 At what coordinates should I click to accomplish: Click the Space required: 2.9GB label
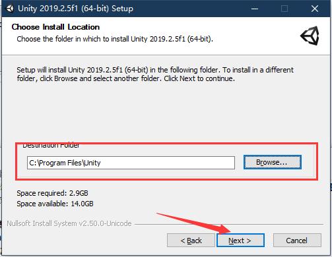(52, 193)
